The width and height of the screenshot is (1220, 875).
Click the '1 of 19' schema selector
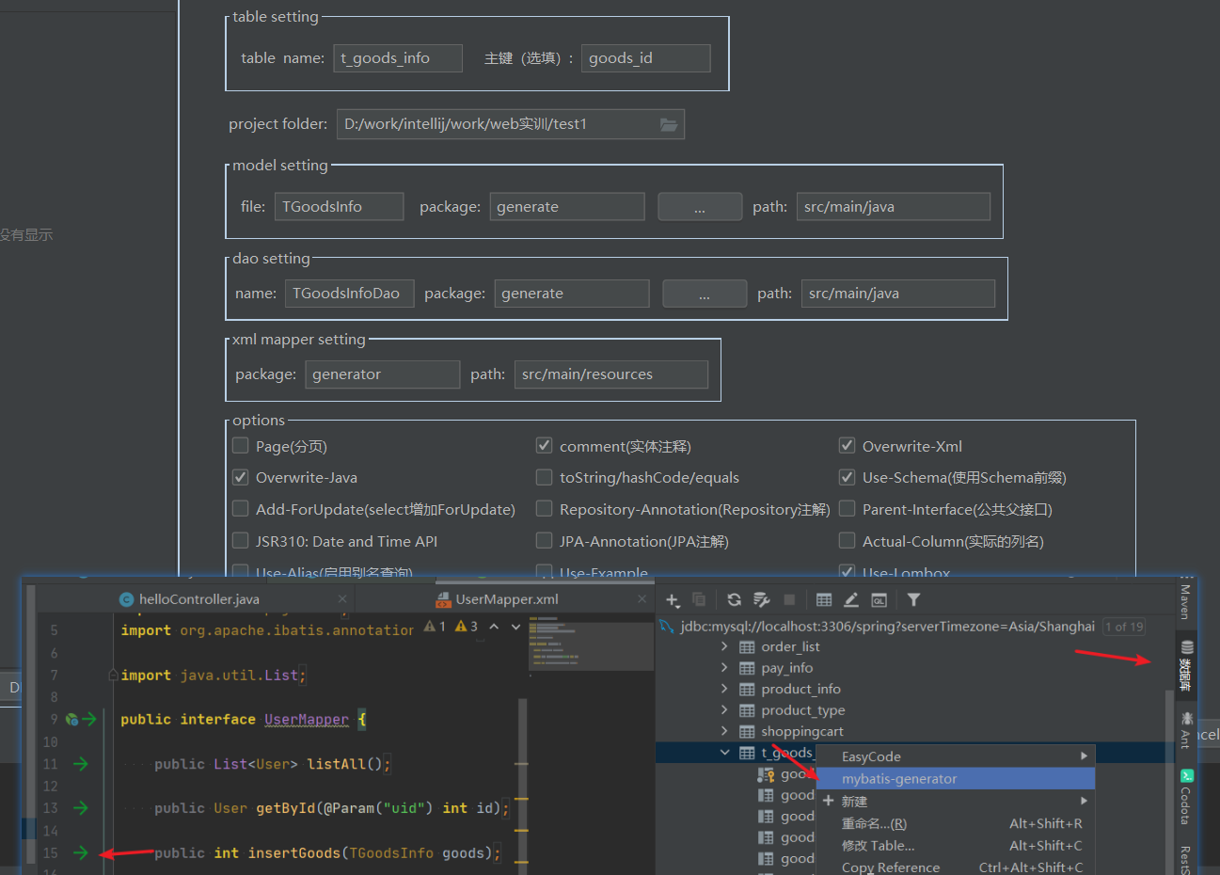point(1124,627)
